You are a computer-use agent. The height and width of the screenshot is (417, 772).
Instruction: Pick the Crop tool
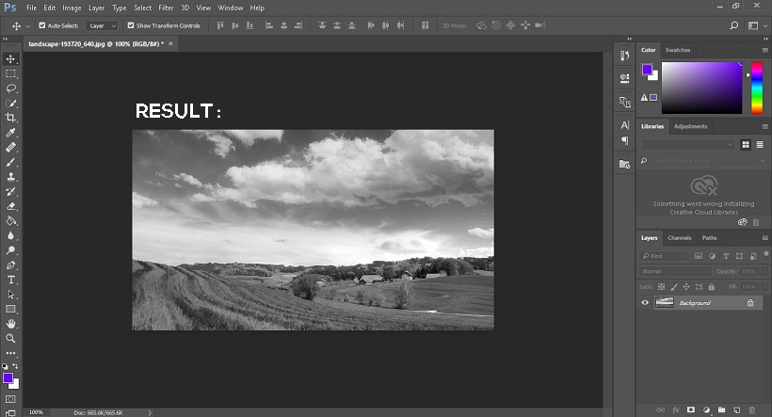coord(11,117)
